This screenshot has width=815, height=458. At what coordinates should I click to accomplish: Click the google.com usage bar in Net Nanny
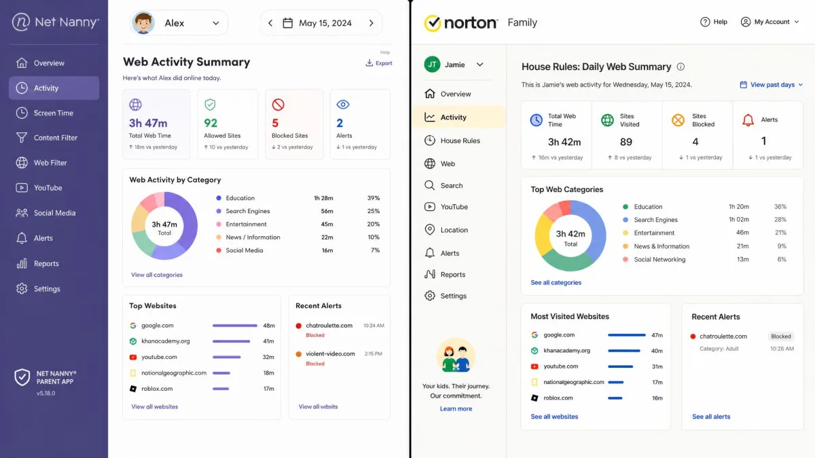(235, 326)
